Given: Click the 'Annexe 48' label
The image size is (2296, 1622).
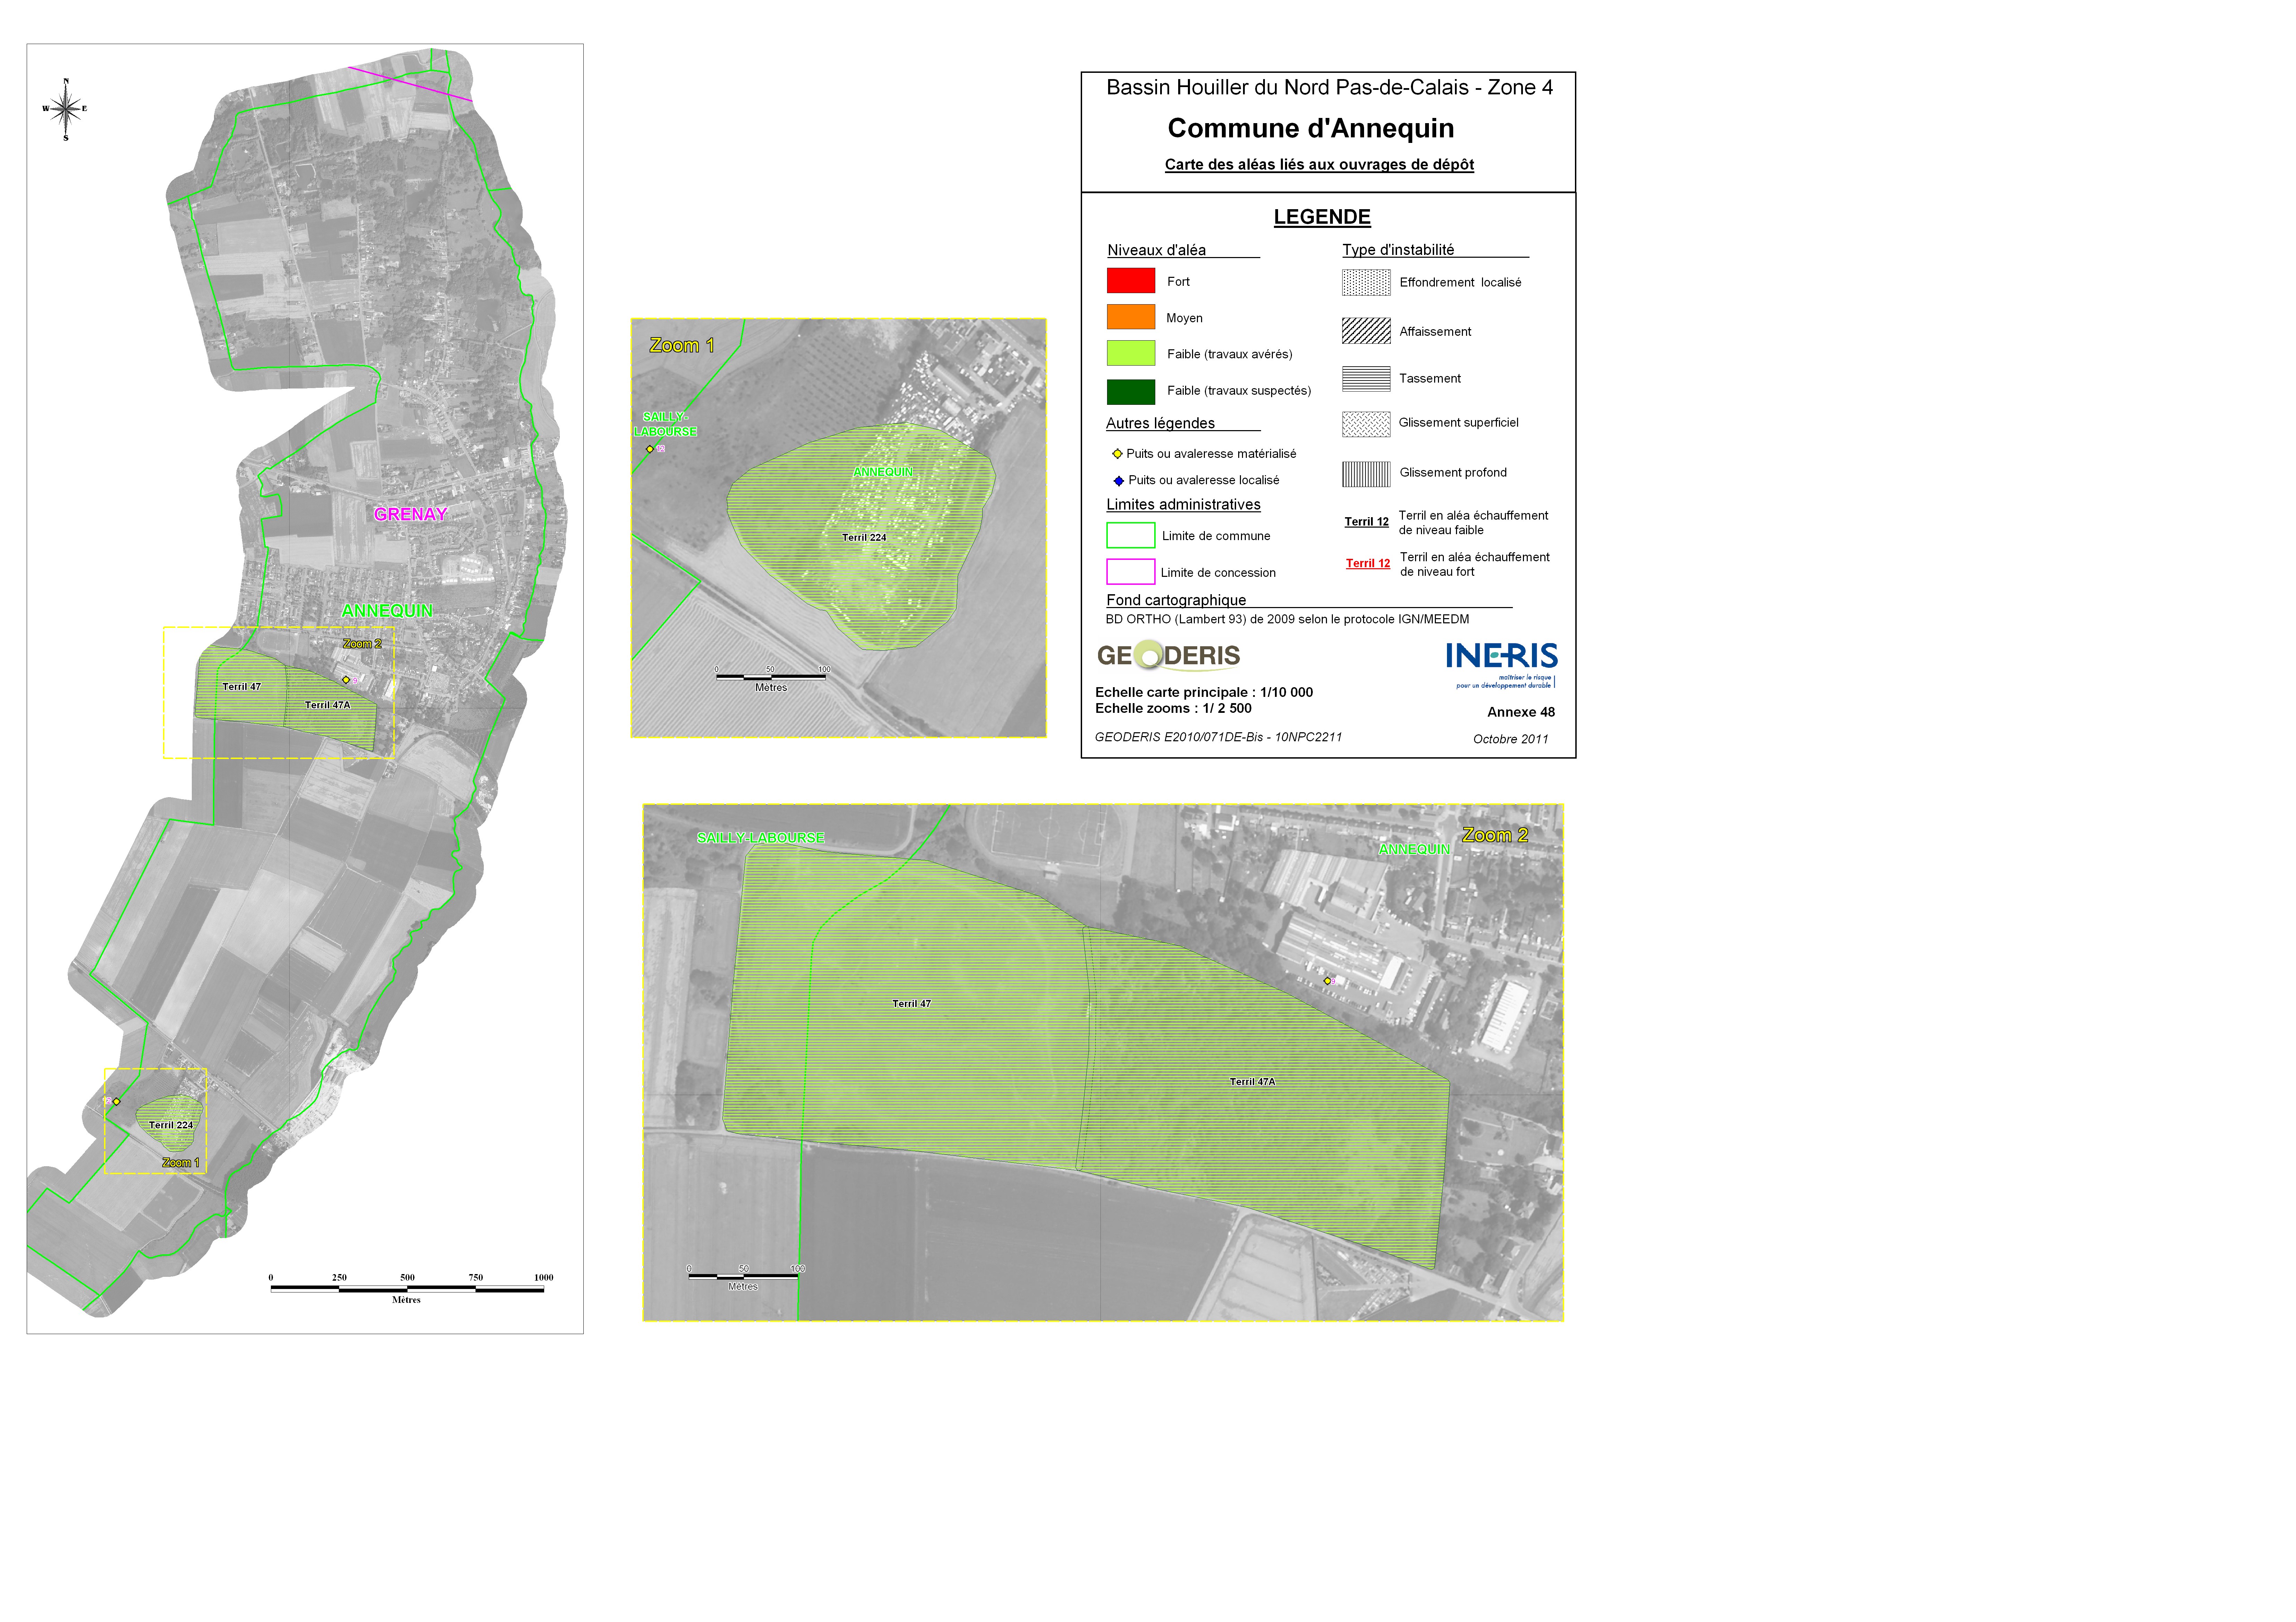Looking at the screenshot, I should [x=1521, y=712].
